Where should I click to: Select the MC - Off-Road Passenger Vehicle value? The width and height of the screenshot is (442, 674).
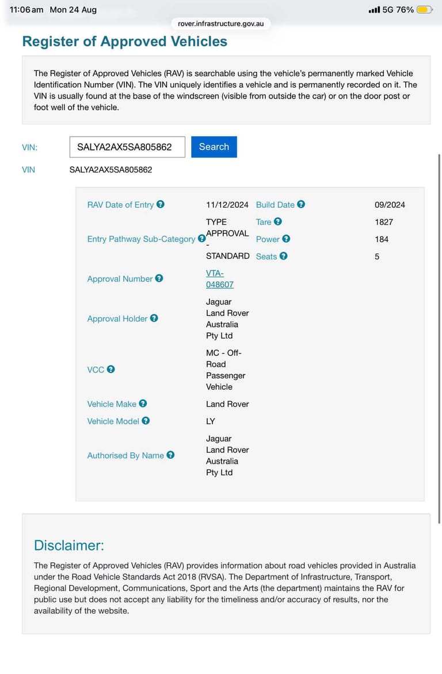pos(226,370)
